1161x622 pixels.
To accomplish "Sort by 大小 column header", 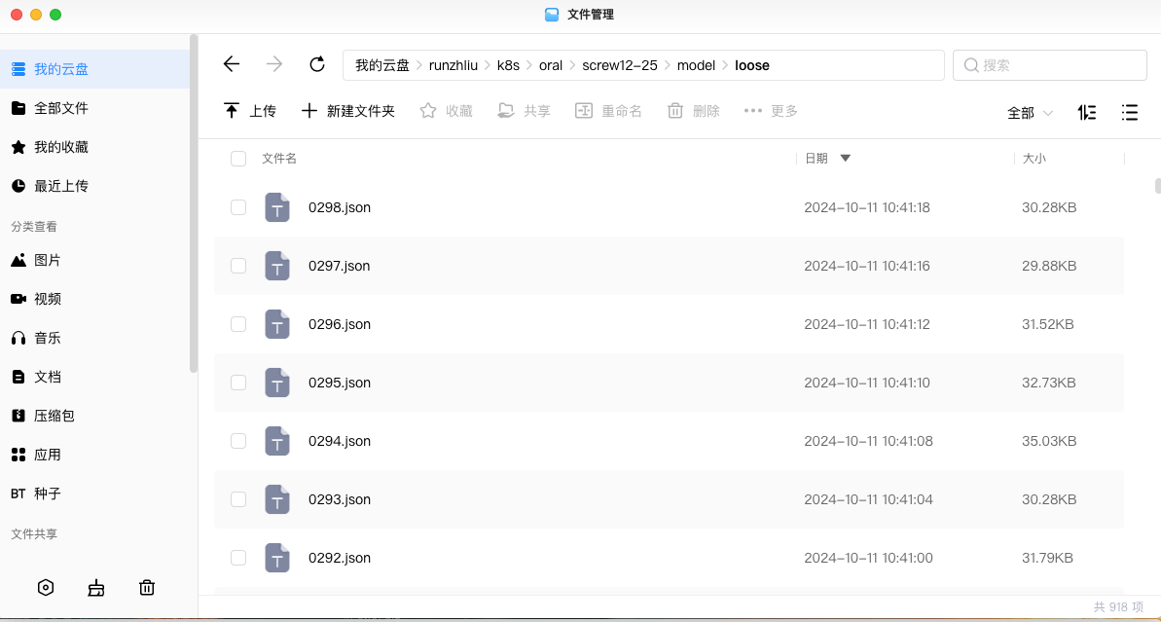I will point(1034,159).
